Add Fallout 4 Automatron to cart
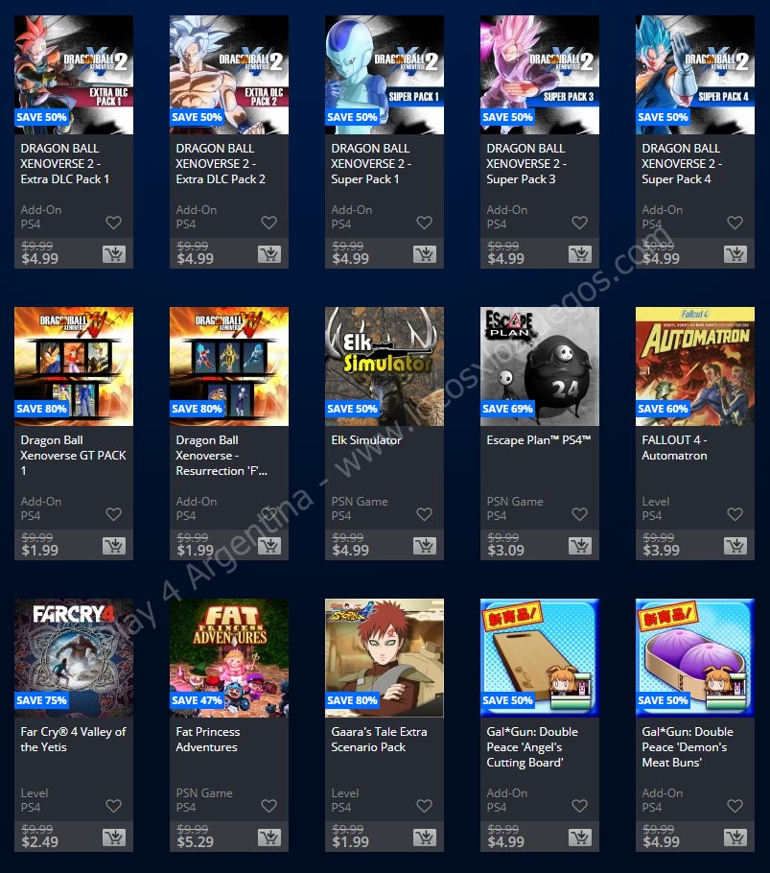The image size is (770, 873). point(735,546)
